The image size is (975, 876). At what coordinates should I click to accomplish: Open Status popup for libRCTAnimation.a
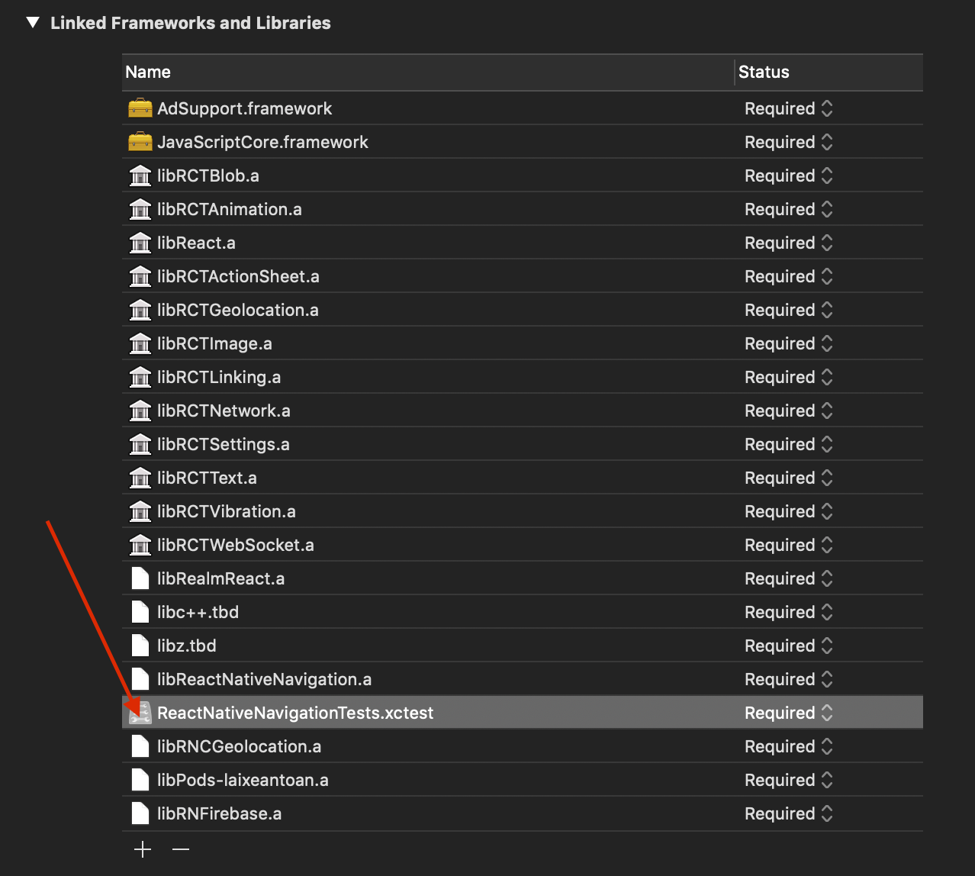789,209
